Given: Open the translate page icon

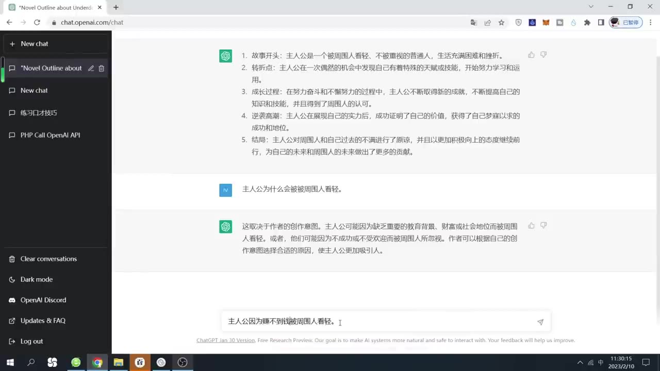Looking at the screenshot, I should point(474,22).
